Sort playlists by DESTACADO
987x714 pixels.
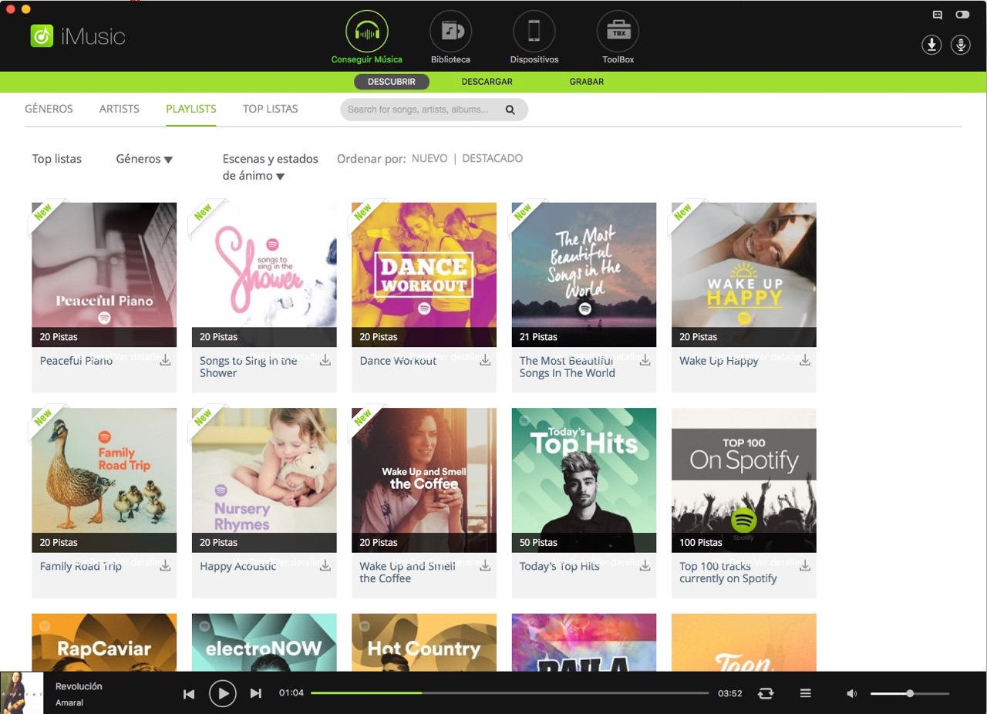[x=492, y=158]
